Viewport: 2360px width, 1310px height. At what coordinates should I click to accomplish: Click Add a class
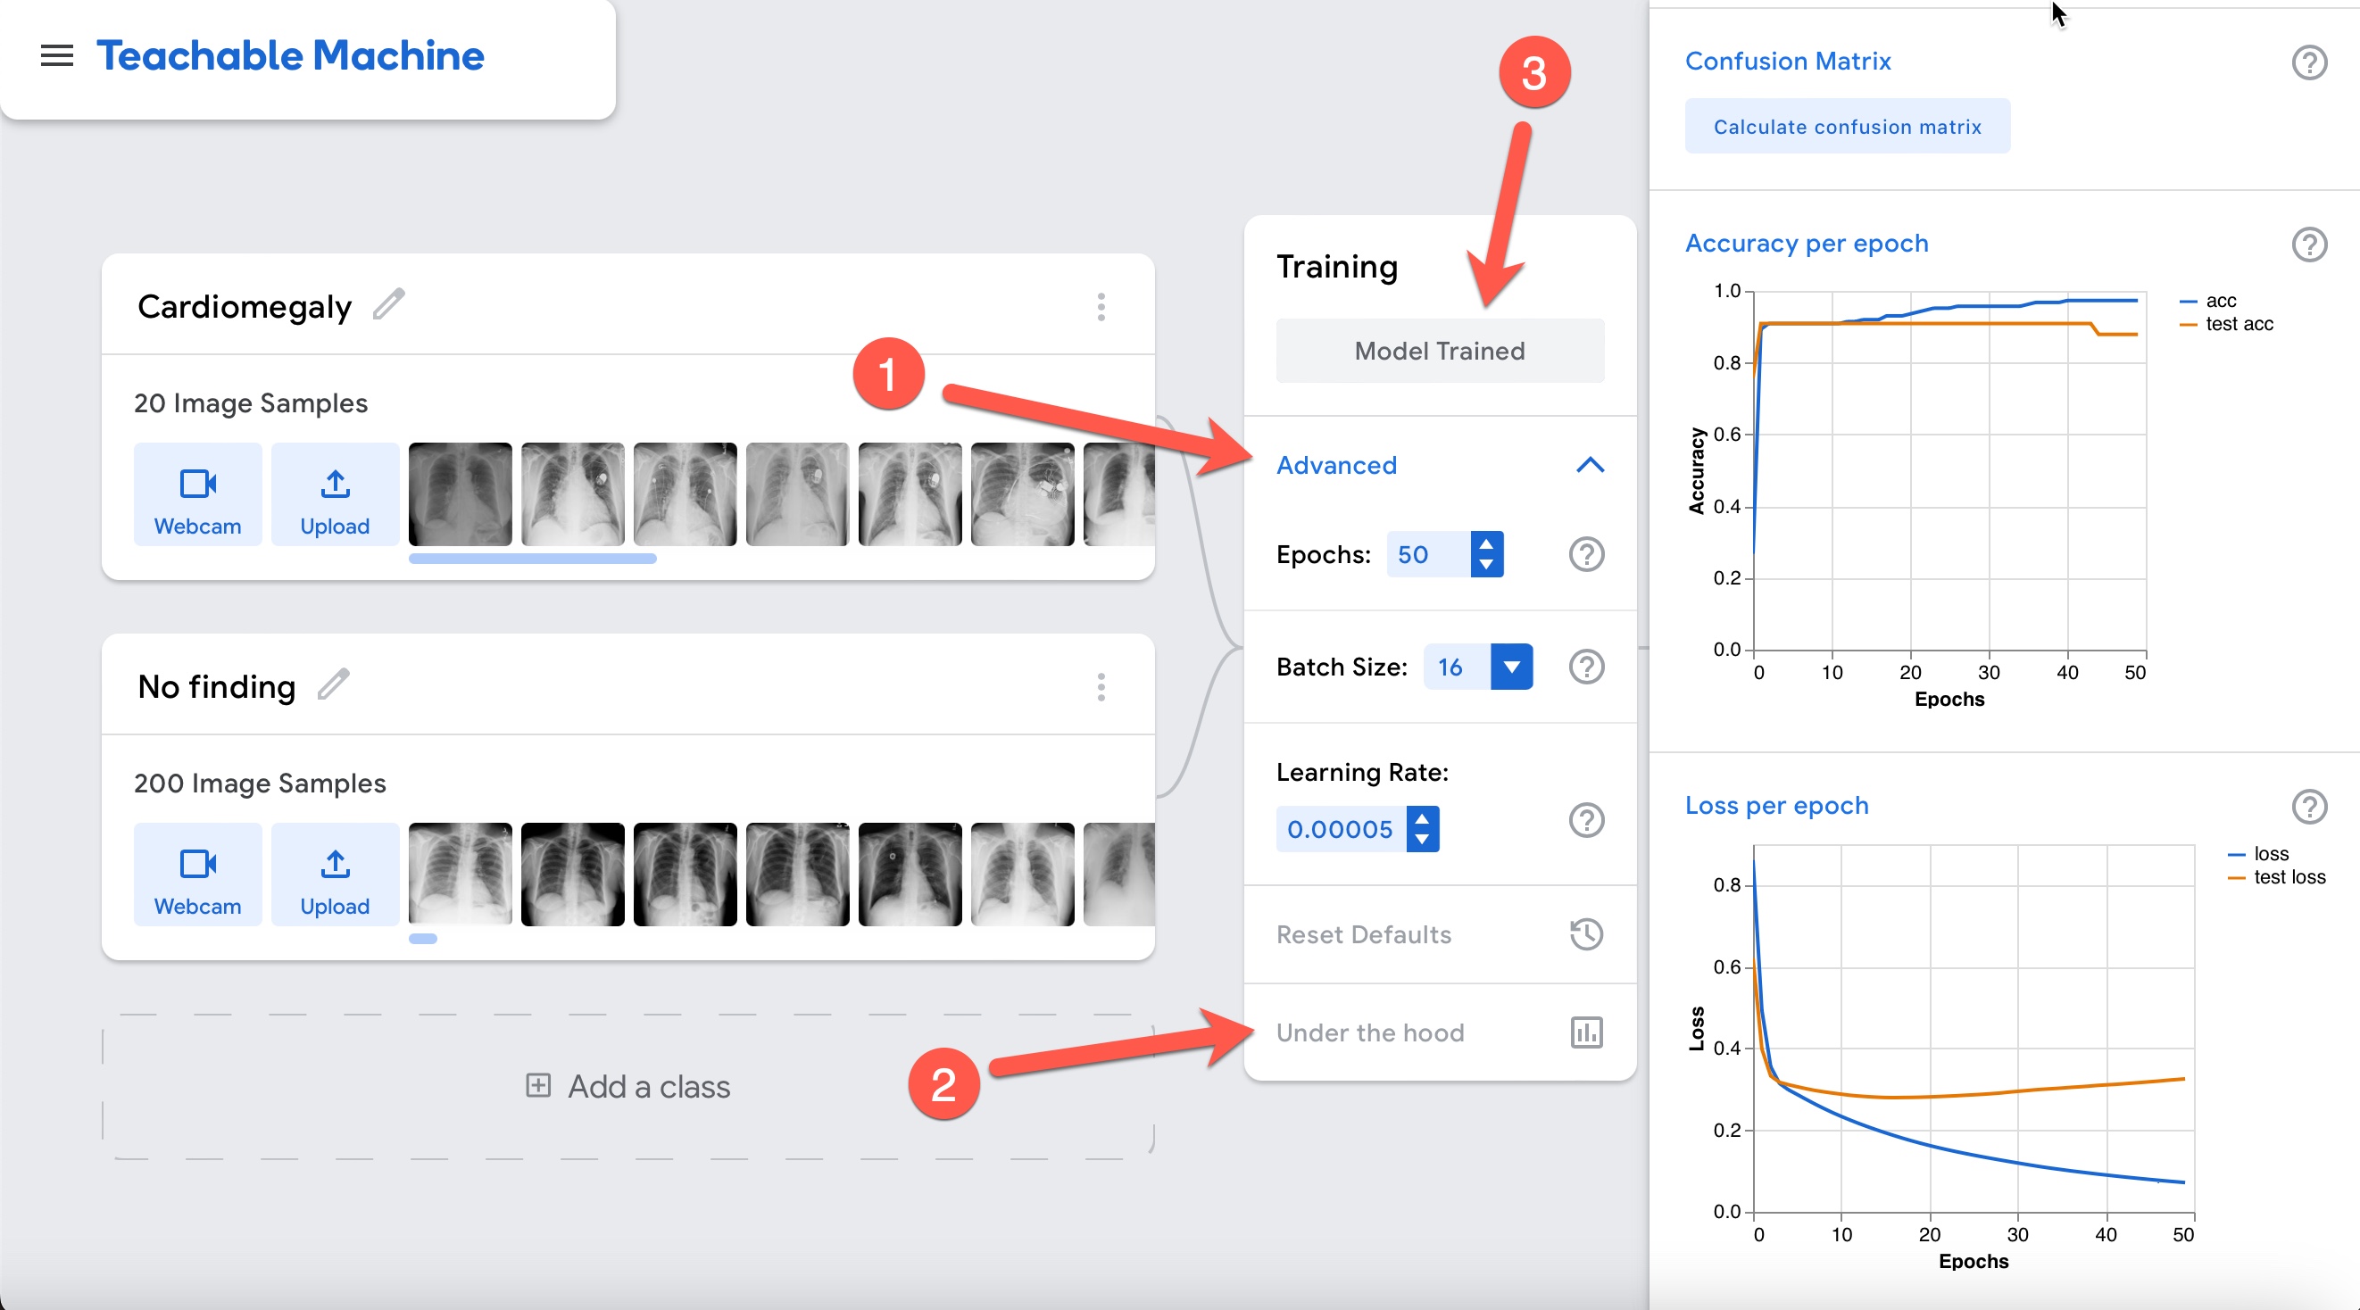[628, 1087]
